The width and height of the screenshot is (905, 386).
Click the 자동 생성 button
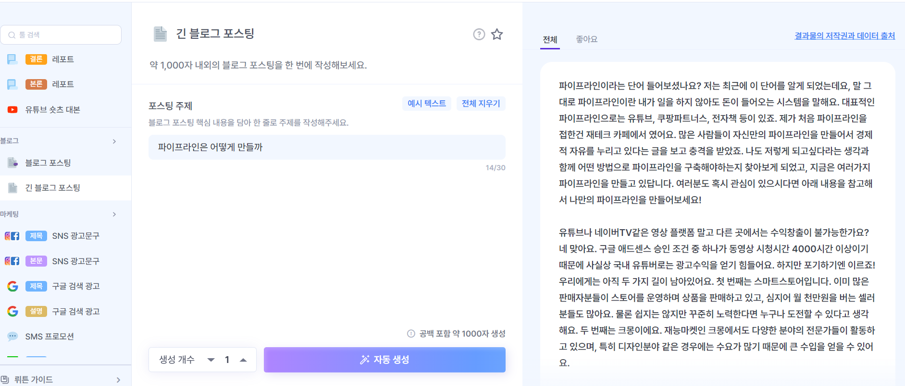(x=384, y=360)
